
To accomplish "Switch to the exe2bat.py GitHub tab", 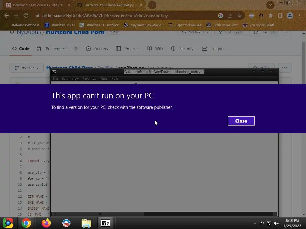I will 109,5.
